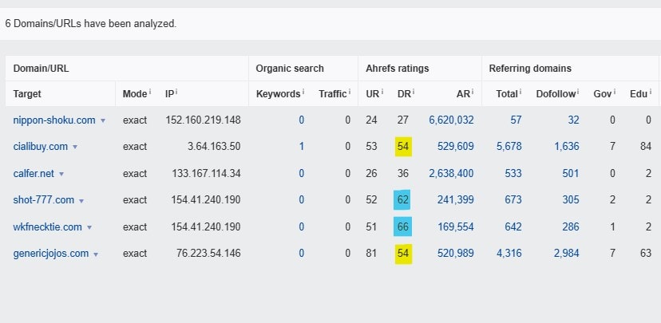Open dofollow count 501
The image size is (661, 323).
[571, 174]
